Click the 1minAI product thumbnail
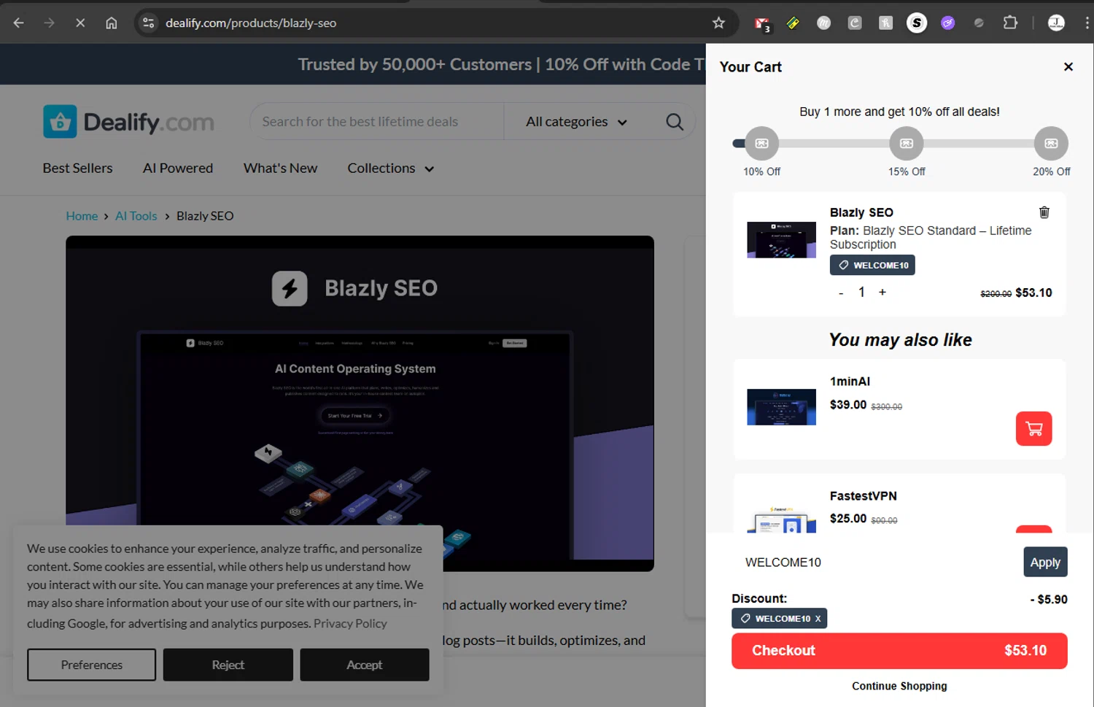1094x707 pixels. 781,407
